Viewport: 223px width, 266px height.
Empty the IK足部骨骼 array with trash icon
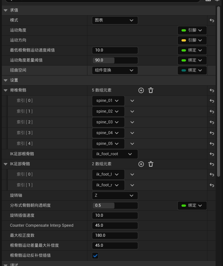pyautogui.click(x=151, y=164)
